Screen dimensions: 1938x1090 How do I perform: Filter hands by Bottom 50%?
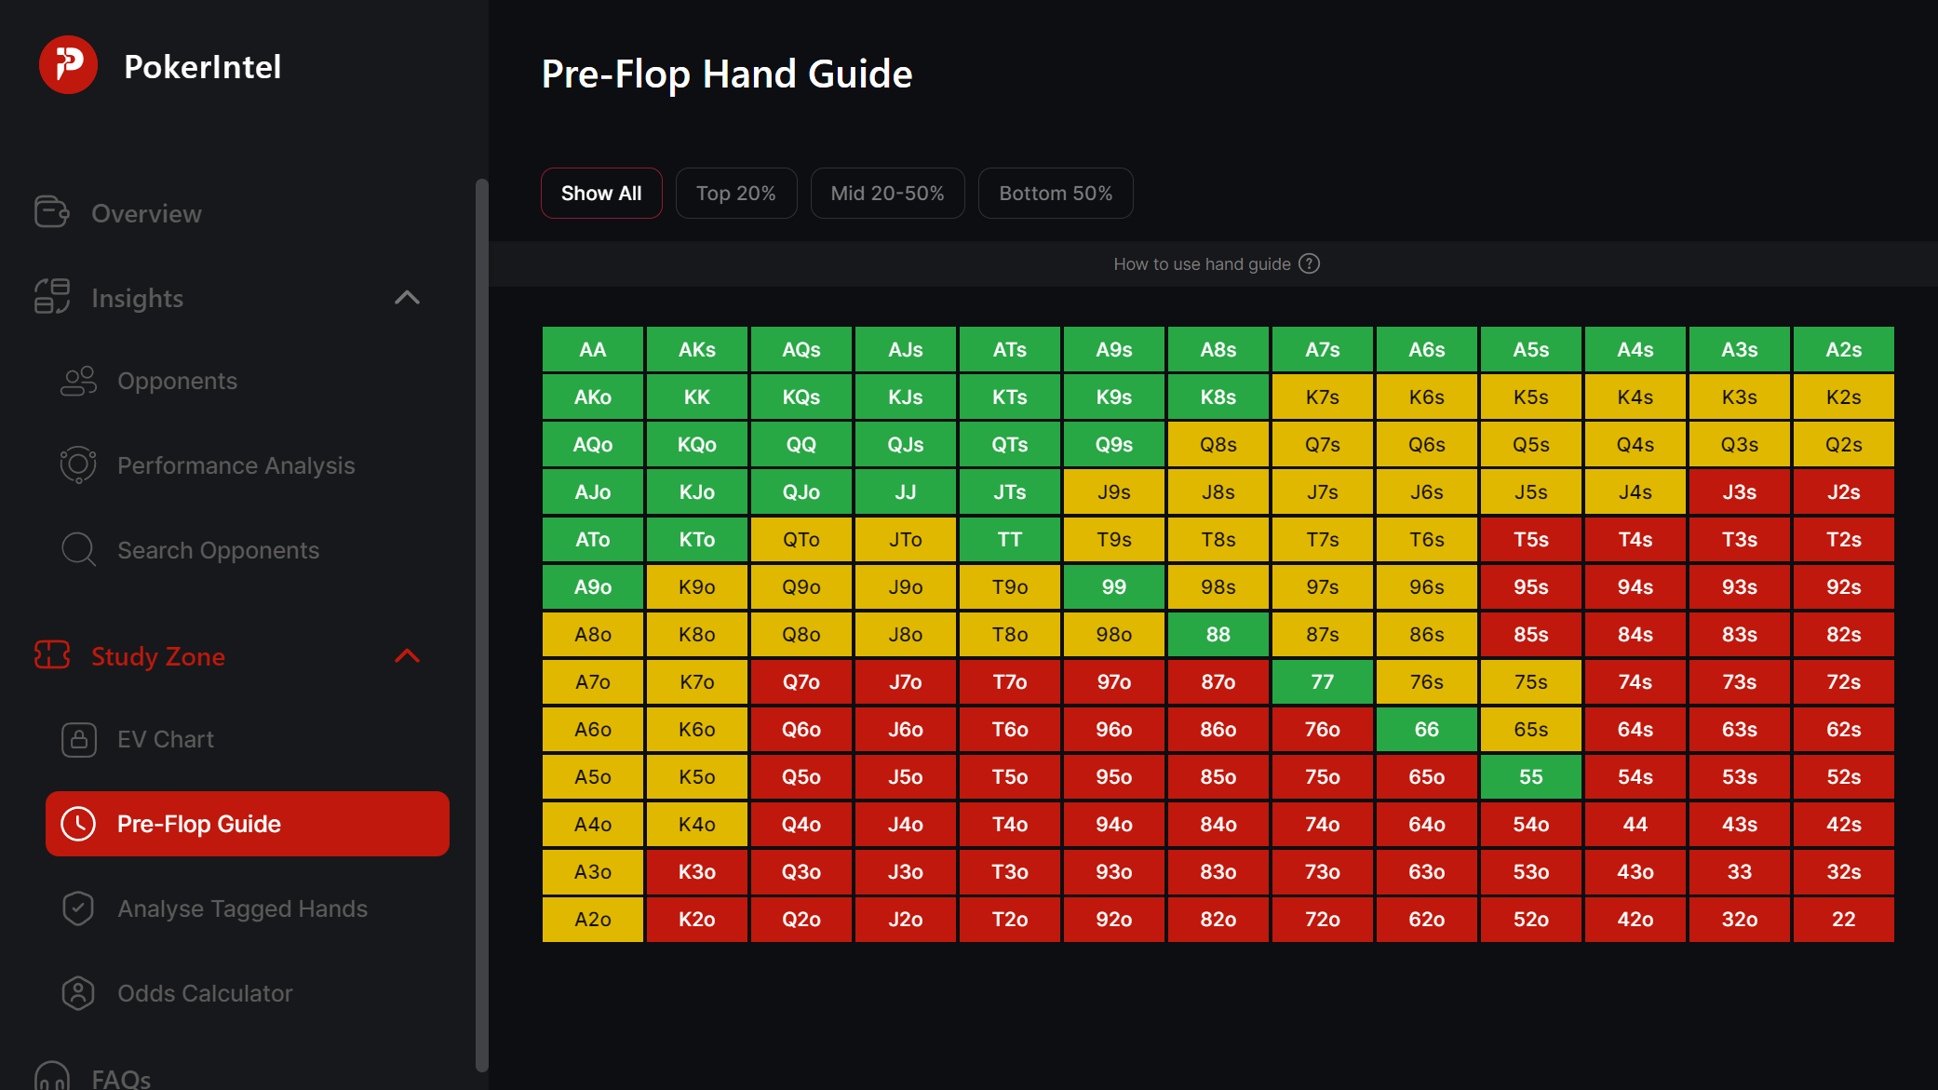tap(1055, 194)
